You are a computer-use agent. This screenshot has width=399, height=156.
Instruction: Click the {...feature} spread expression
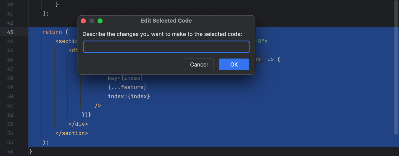(127, 87)
